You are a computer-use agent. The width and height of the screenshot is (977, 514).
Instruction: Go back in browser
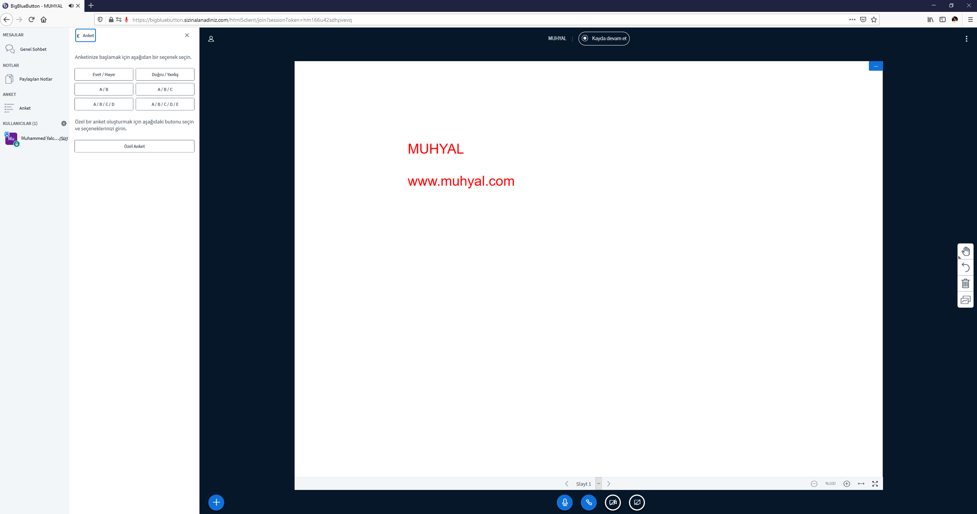click(6, 19)
